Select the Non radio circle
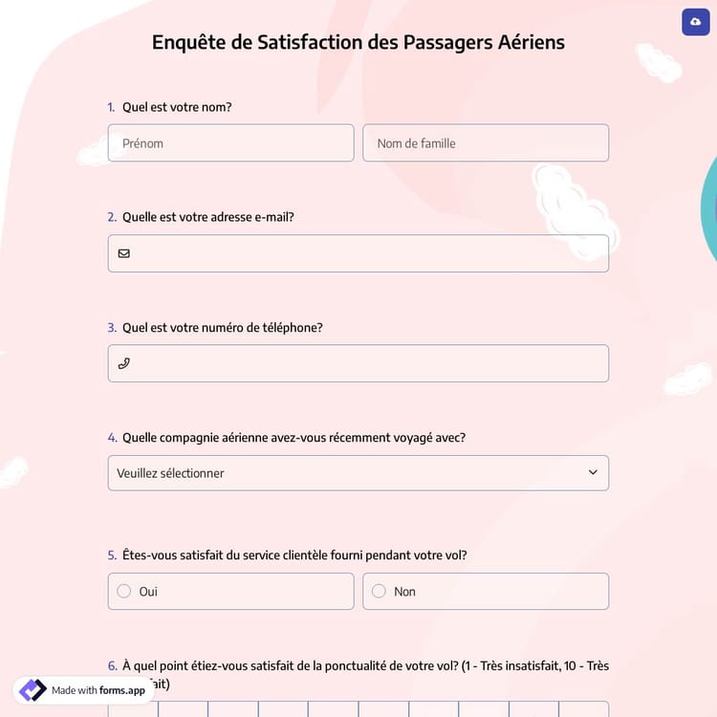 pyautogui.click(x=379, y=591)
